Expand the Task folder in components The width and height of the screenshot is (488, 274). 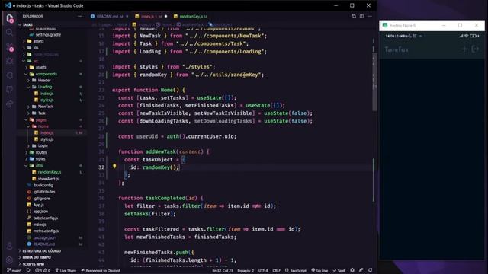coord(42,113)
